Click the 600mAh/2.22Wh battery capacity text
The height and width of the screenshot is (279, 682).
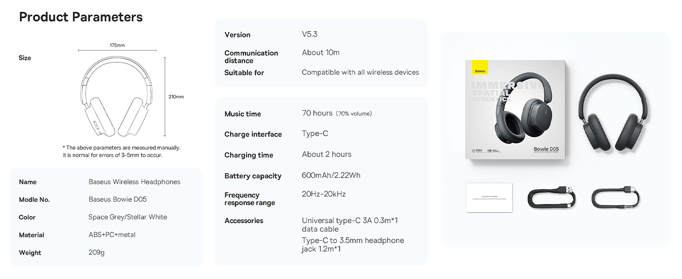(331, 175)
